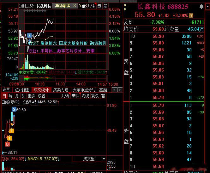The image size is (210, 173).
Task: Select the 高抛 tab
Action: 105,90
